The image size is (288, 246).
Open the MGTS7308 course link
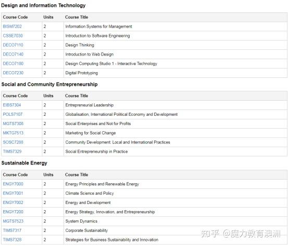pos(13,124)
